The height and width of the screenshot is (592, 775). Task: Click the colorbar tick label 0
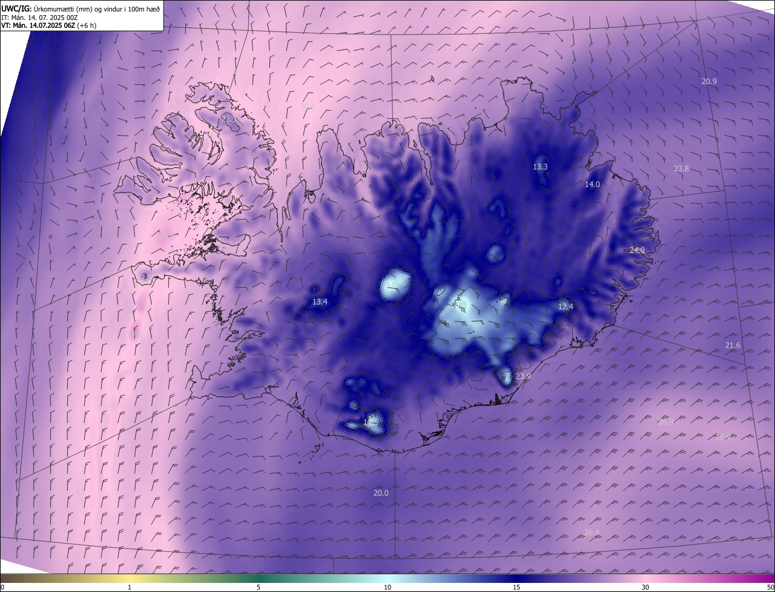click(2, 588)
